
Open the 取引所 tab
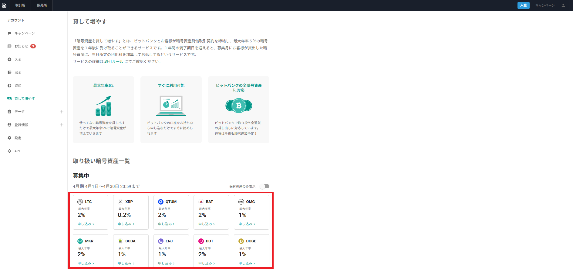point(20,5)
